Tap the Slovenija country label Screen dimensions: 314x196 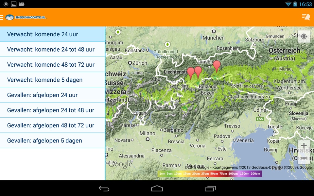[x=298, y=116]
